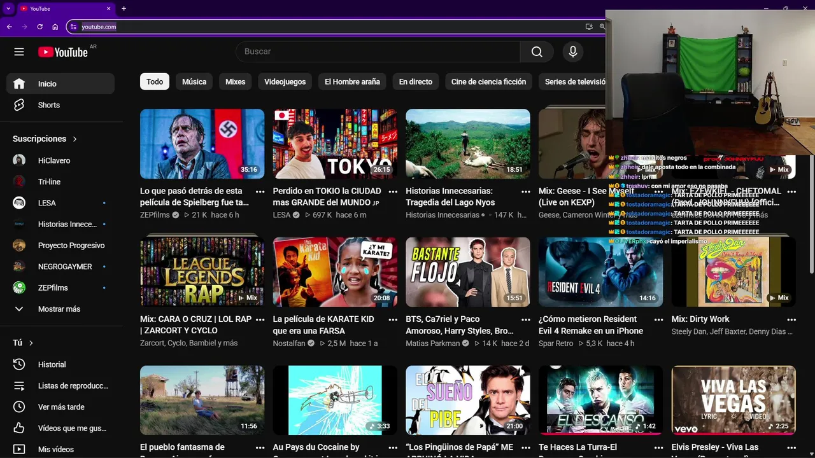This screenshot has height=458, width=815.
Task: Open Bastante Flojo video thumbnail
Action: click(x=468, y=272)
